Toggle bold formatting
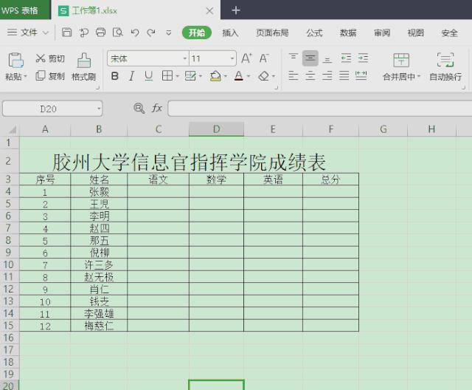The width and height of the screenshot is (472, 390). [115, 76]
